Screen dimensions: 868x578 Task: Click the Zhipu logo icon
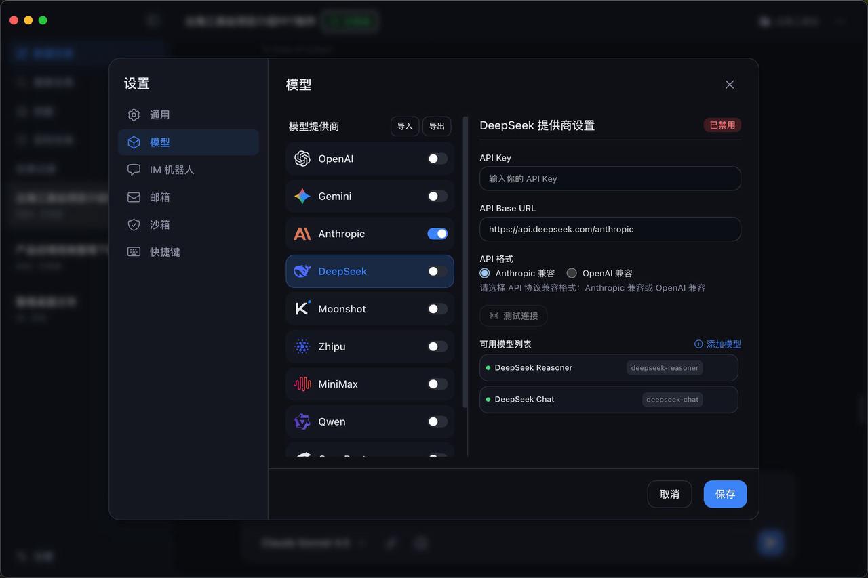click(302, 346)
